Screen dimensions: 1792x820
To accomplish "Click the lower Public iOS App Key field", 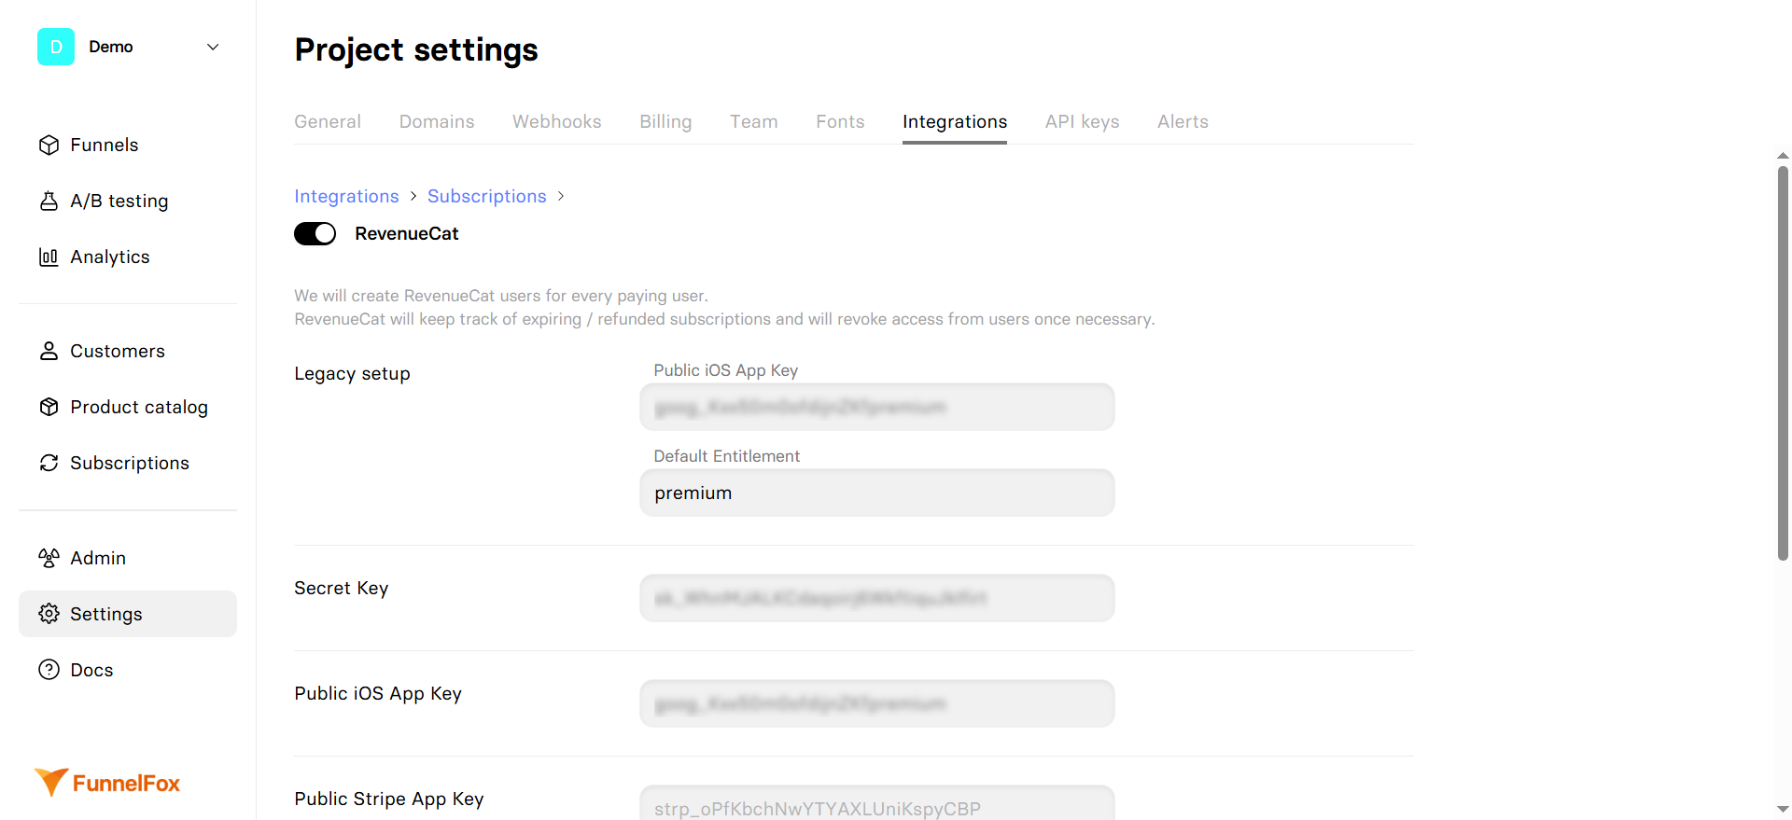I will 877,703.
